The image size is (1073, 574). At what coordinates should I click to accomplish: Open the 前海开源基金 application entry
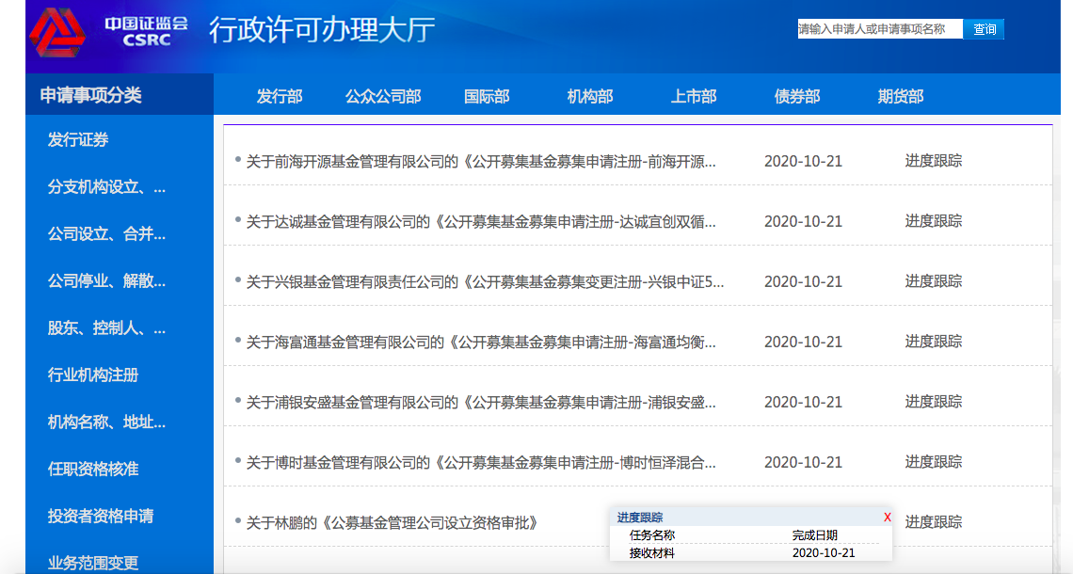coord(481,162)
